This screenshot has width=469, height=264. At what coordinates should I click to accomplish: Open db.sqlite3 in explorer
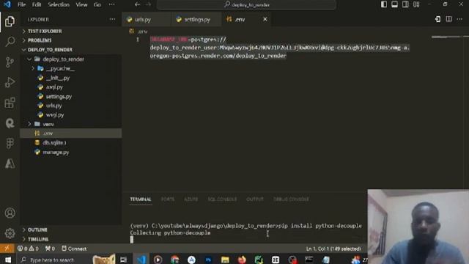point(71,143)
